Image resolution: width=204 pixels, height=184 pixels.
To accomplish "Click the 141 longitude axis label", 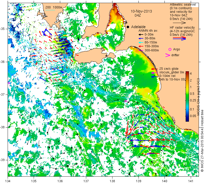I will (191, 181).
